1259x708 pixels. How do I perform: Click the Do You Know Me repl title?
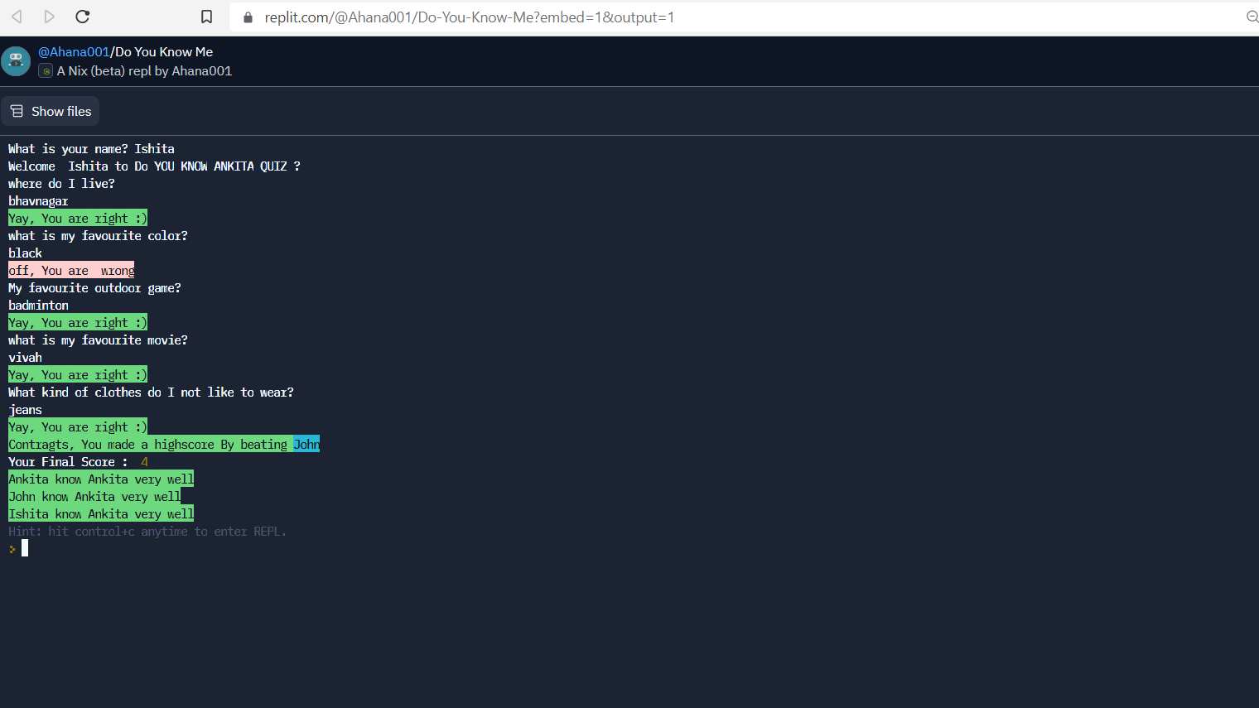163,51
